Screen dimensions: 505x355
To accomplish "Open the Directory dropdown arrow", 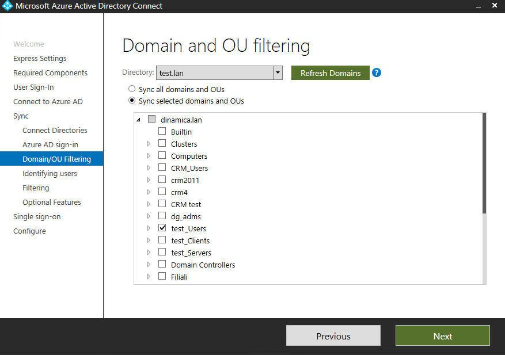I will (278, 72).
